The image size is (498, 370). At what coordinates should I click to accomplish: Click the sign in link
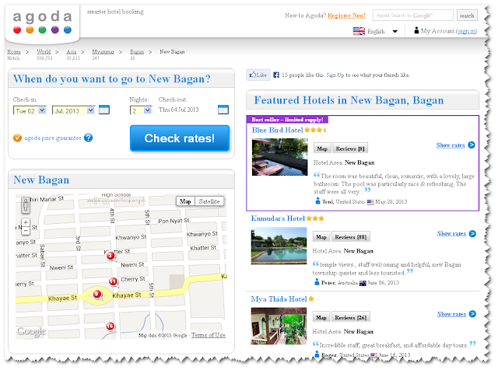(x=467, y=31)
